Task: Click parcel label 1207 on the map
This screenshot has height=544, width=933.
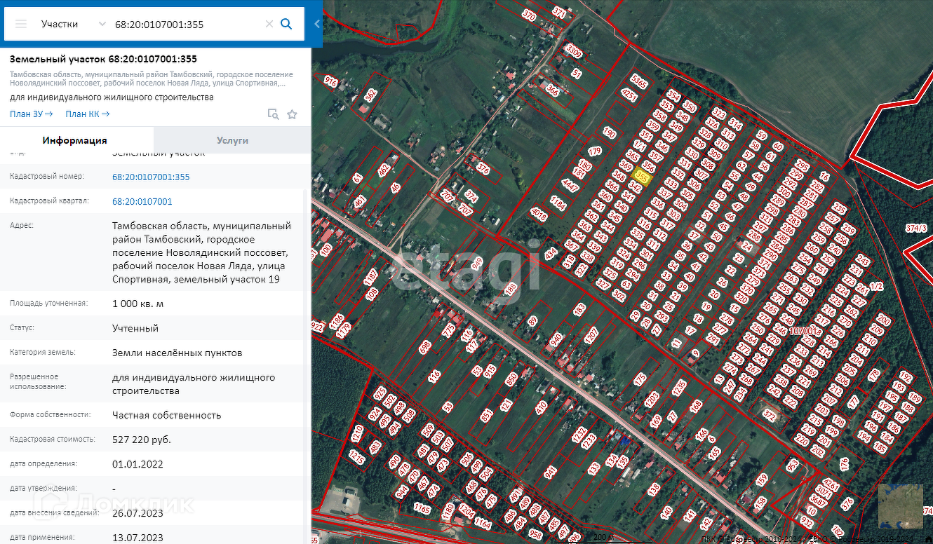Action: tap(590, 335)
